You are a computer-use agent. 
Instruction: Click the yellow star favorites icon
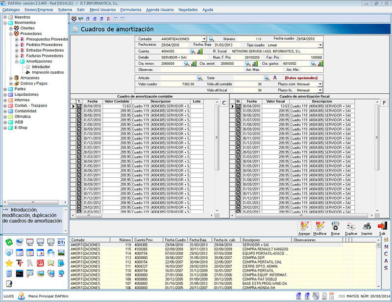pyautogui.click(x=9, y=262)
